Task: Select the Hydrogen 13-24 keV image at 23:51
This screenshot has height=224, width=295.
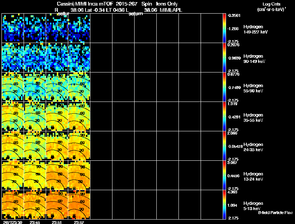Action: pyautogui.click(x=57, y=175)
